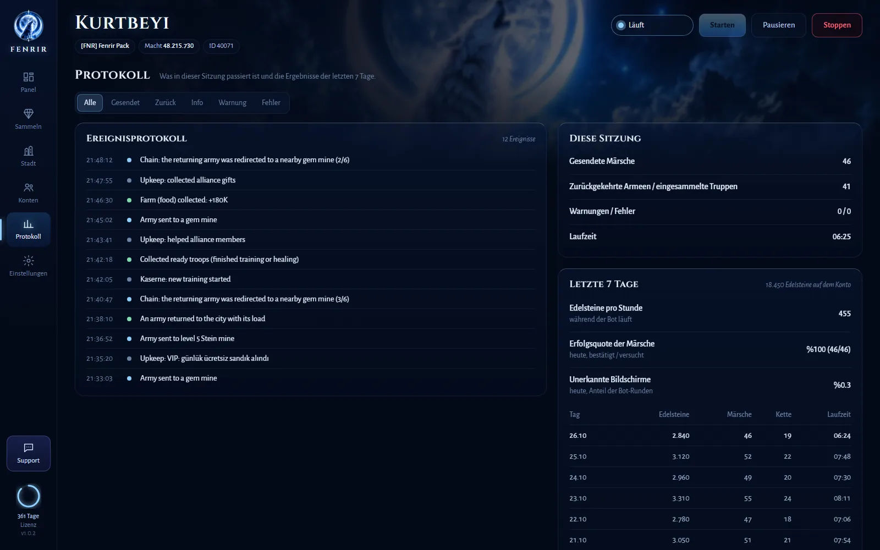Screen dimensions: 880x550
Task: Click the Gesendete Märsche value 46
Action: [846, 161]
